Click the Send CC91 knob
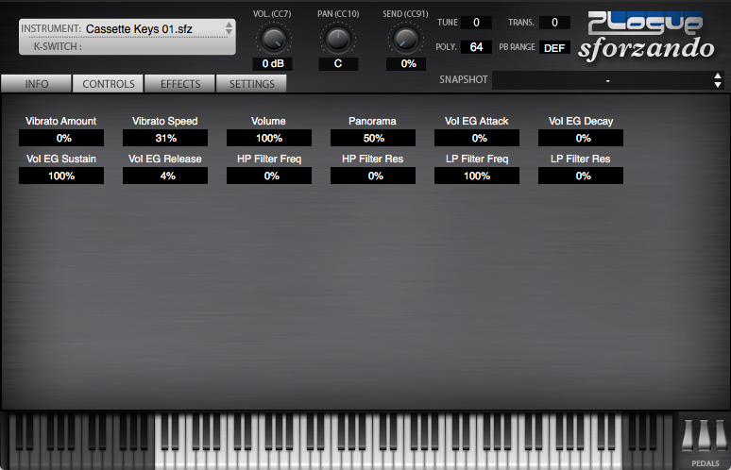 (x=405, y=39)
